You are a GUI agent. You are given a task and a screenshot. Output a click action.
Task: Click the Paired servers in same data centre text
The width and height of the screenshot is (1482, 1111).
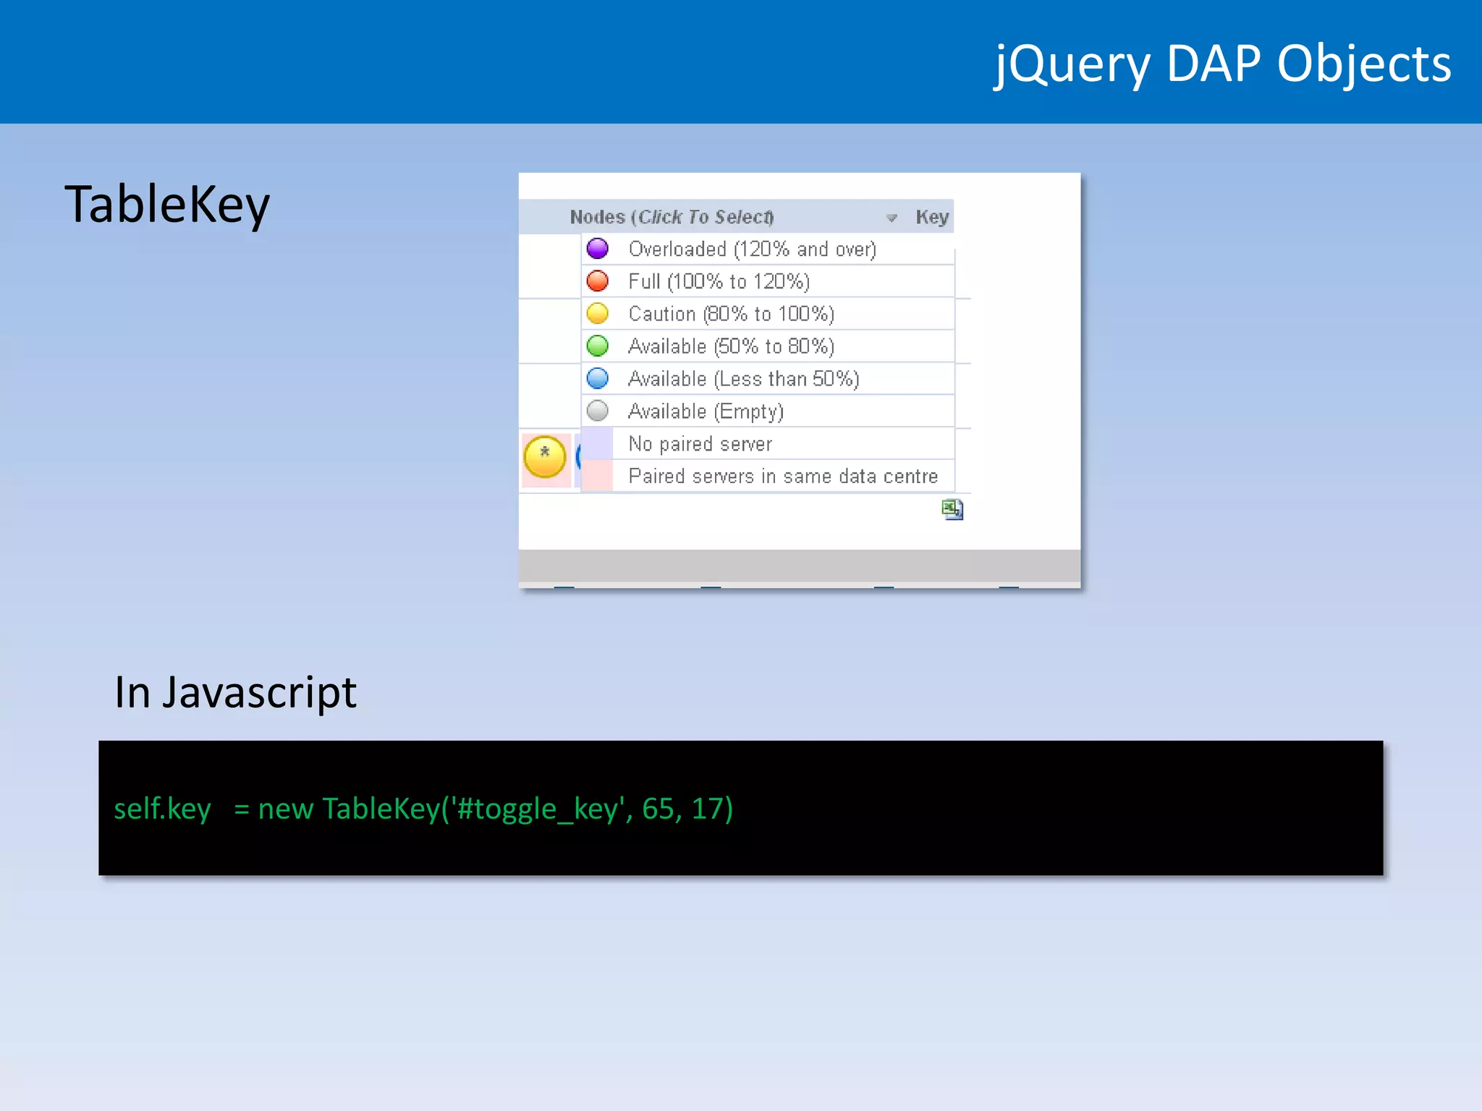tap(783, 476)
